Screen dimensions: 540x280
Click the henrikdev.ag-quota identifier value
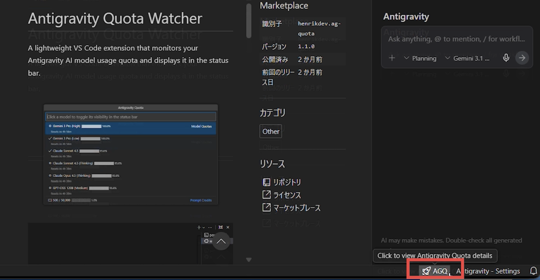tap(319, 28)
